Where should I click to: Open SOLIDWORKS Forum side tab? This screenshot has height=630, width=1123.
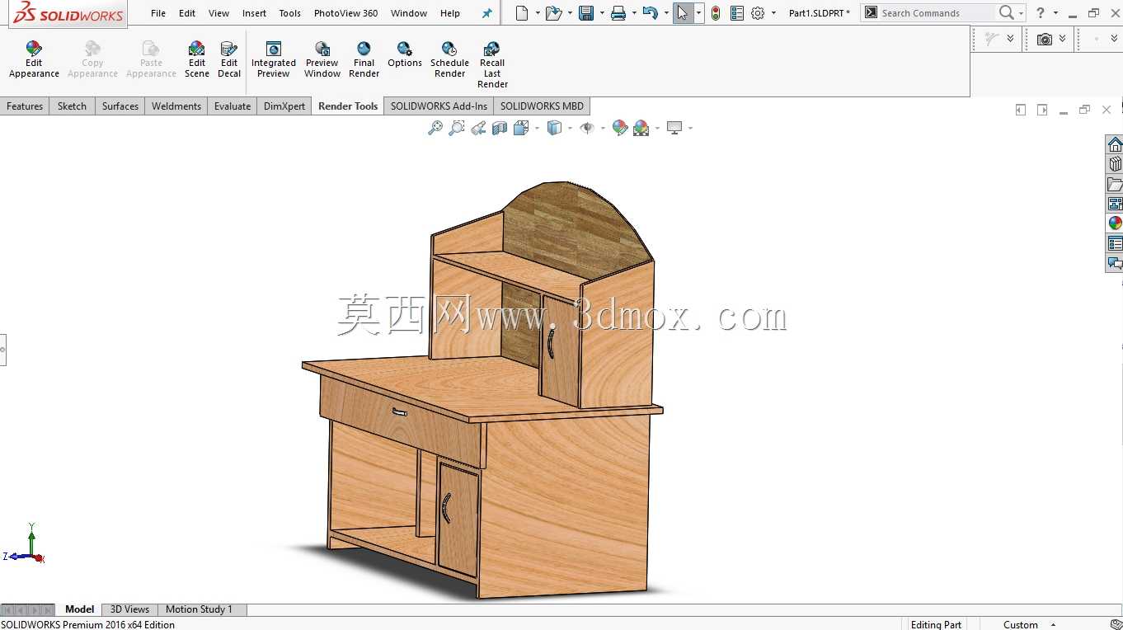[x=1115, y=263]
